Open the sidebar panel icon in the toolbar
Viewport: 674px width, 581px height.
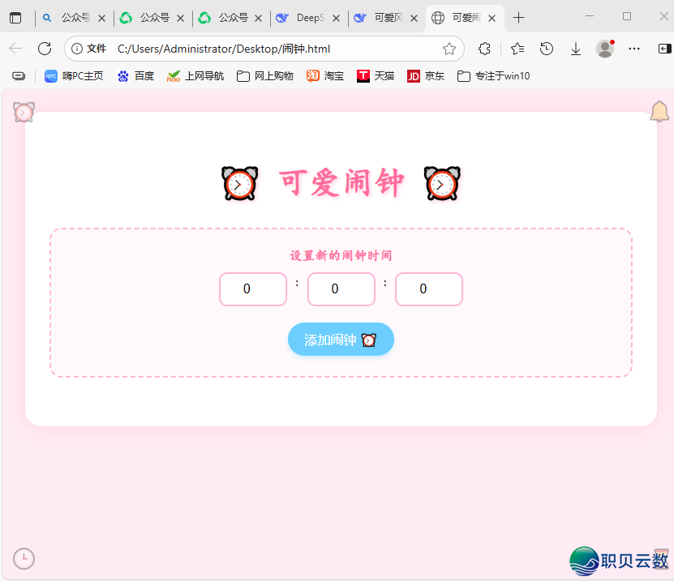pos(664,49)
